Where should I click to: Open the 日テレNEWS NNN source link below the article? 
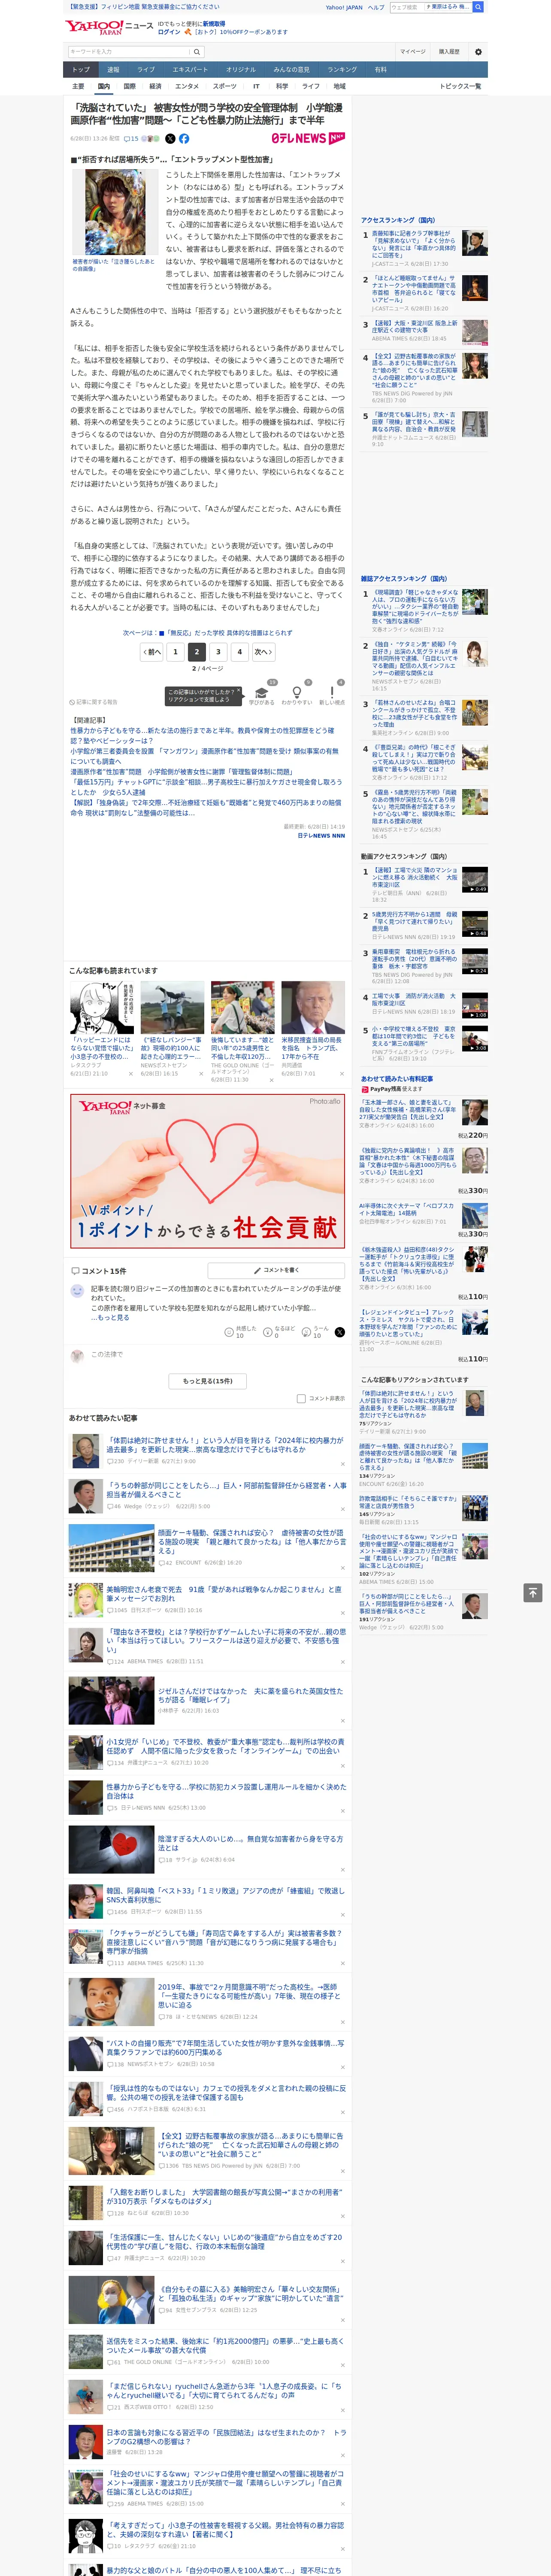(321, 836)
